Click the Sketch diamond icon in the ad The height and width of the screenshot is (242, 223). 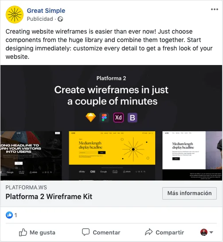pyautogui.click(x=90, y=117)
